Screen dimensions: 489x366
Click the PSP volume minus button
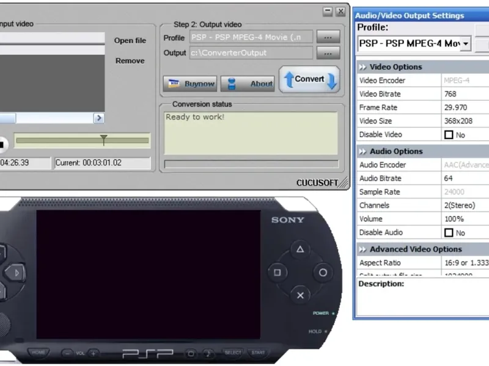(x=67, y=353)
